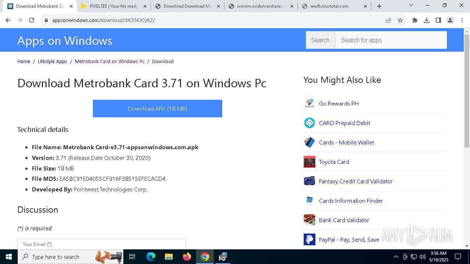Open the Go Rewards PH link
Image resolution: width=470 pixels, height=264 pixels.
pyautogui.click(x=339, y=103)
